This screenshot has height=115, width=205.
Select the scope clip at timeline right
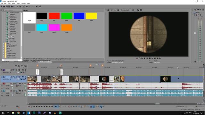pyautogui.click(x=165, y=79)
